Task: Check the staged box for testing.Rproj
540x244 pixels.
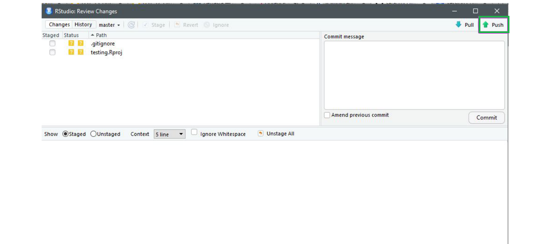Action: point(52,52)
